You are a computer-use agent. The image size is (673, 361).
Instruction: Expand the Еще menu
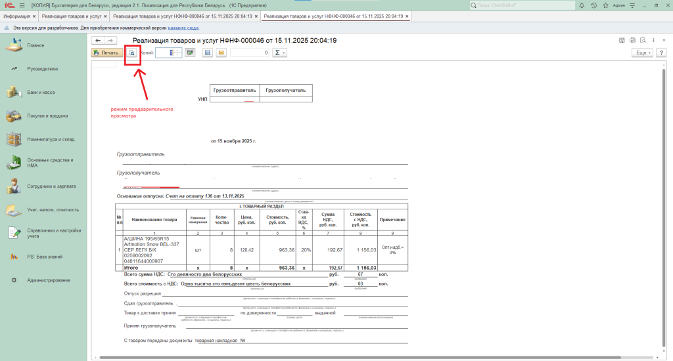641,53
